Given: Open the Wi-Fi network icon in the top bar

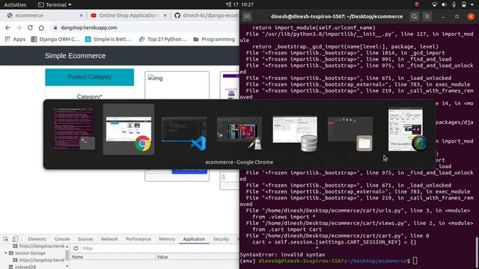Looking at the screenshot, I should click(x=434, y=4).
